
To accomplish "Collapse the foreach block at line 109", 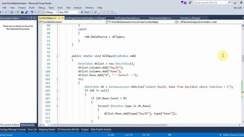I will (x=57, y=106).
